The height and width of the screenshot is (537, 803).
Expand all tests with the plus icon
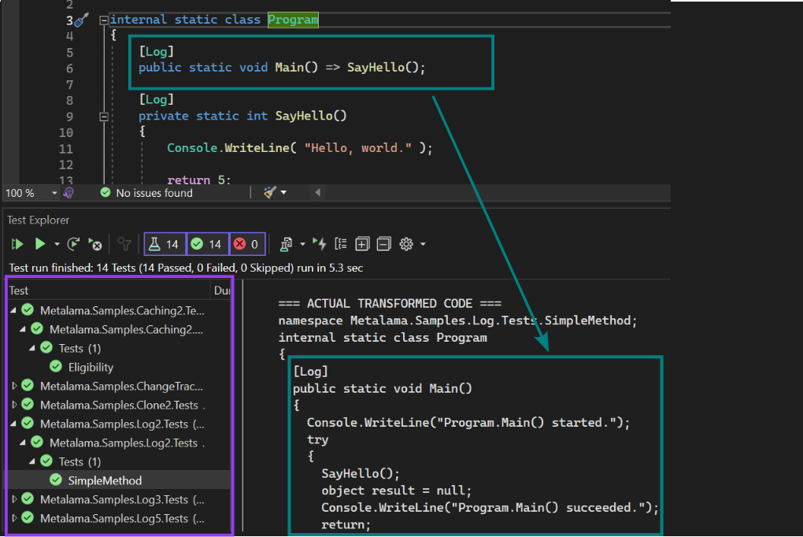click(x=362, y=244)
